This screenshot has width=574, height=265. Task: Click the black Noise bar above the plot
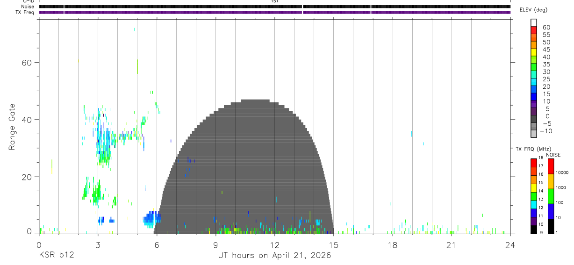pos(274,7)
